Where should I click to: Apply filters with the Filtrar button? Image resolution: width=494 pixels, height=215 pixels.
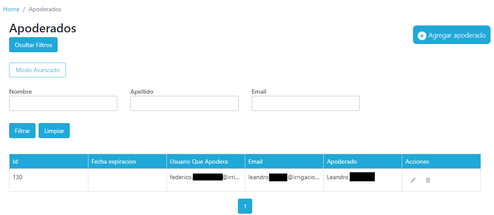click(22, 131)
